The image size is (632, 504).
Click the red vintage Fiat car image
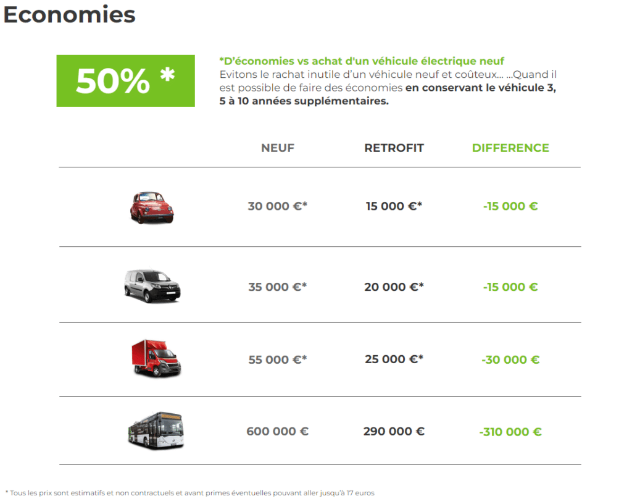[152, 208]
